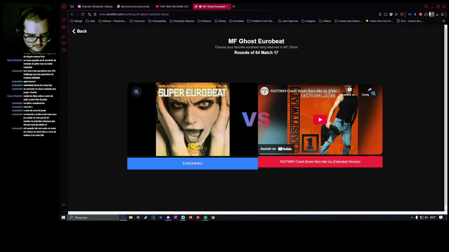
Task: Switch to Teacher Influencer Aliança tab
Action: coord(95,6)
